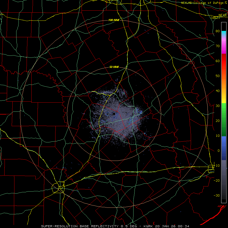Click the 80 value on the dBZ scale
The width and height of the screenshot is (228, 228).
(218, 31)
